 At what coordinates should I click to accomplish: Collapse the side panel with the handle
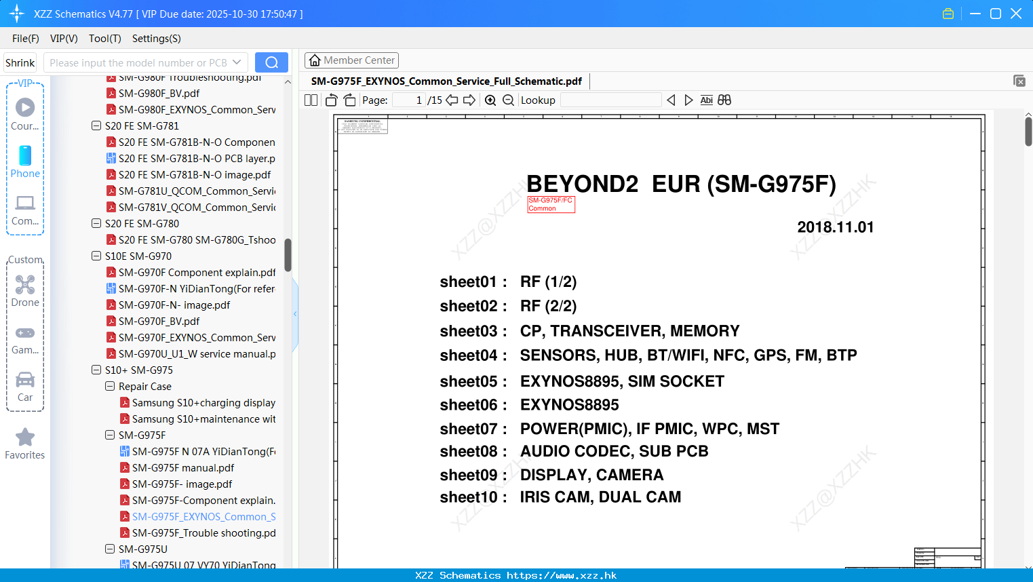295,314
